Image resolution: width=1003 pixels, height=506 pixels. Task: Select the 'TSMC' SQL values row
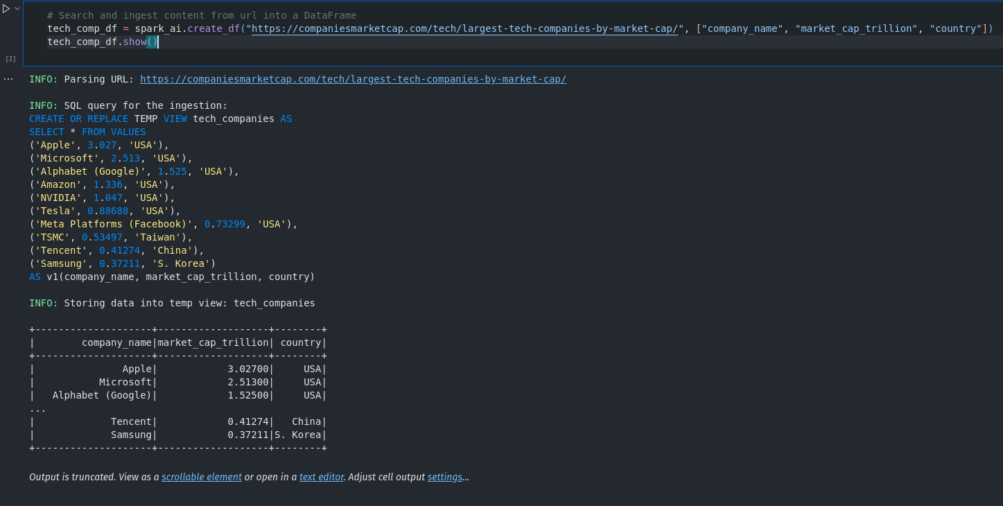(111, 237)
